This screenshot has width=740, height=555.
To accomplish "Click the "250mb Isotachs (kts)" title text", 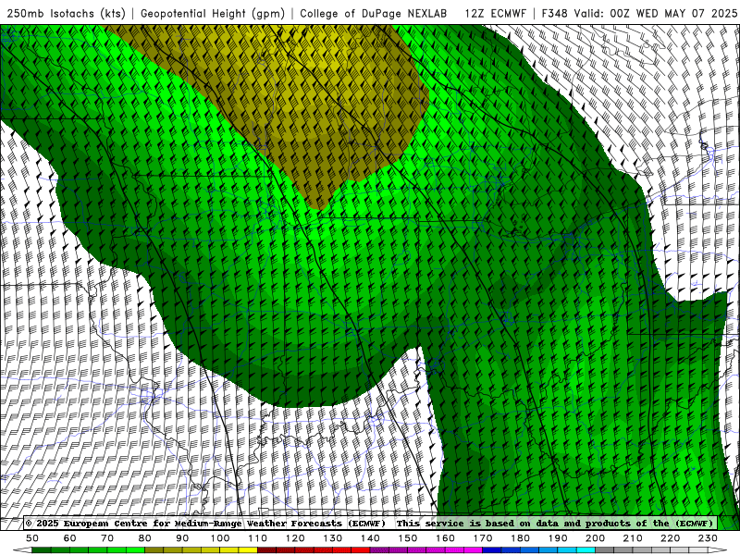I will click(66, 14).
